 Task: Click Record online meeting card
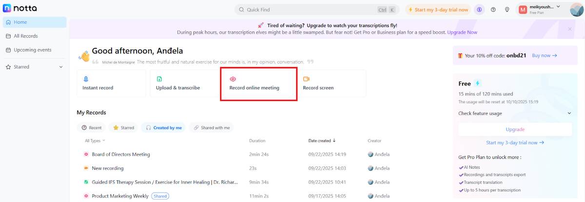click(x=258, y=84)
